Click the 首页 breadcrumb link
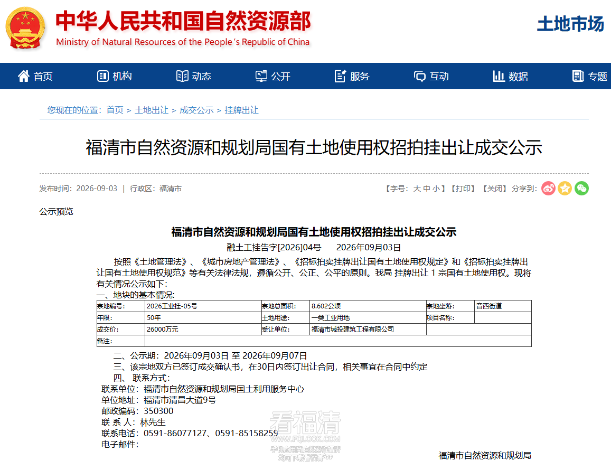The height and width of the screenshot is (470, 611). tap(115, 110)
